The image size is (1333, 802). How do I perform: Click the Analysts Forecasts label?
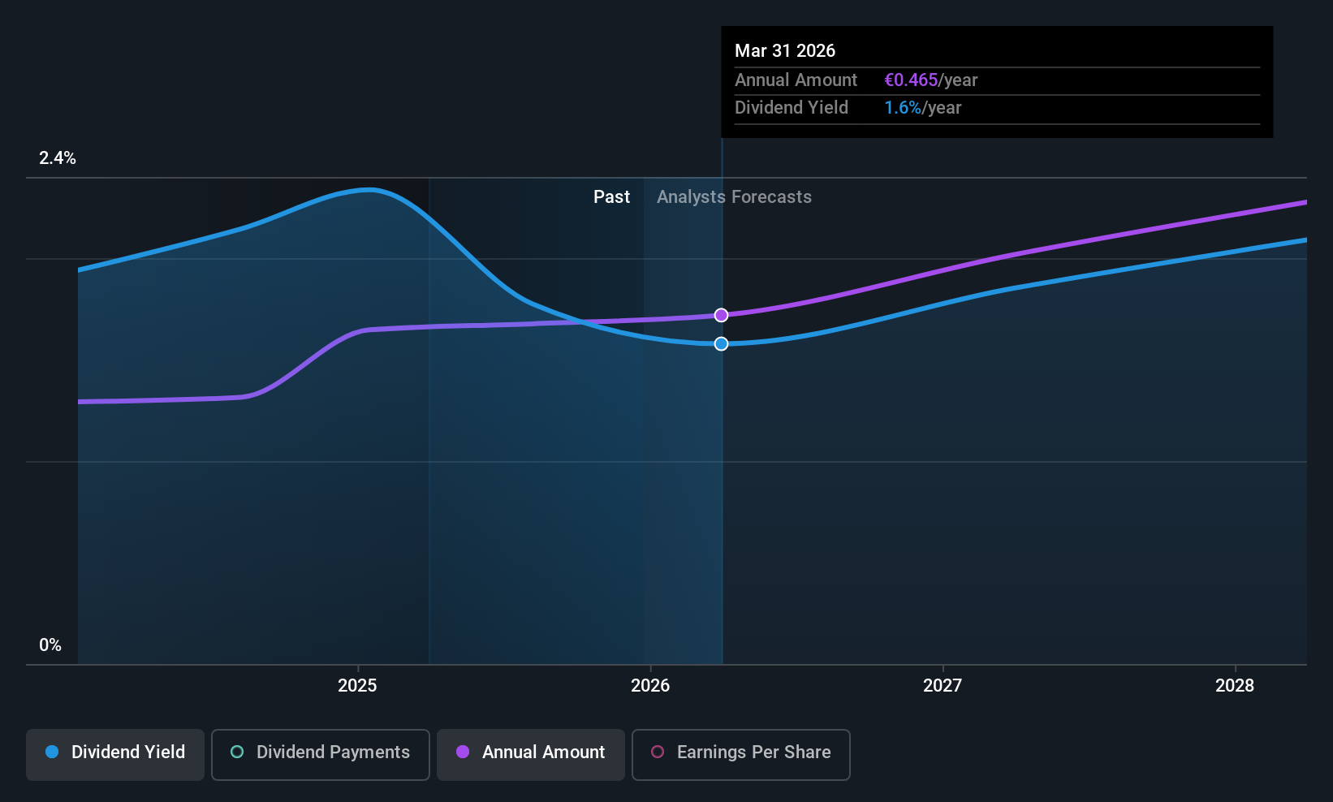tap(734, 196)
